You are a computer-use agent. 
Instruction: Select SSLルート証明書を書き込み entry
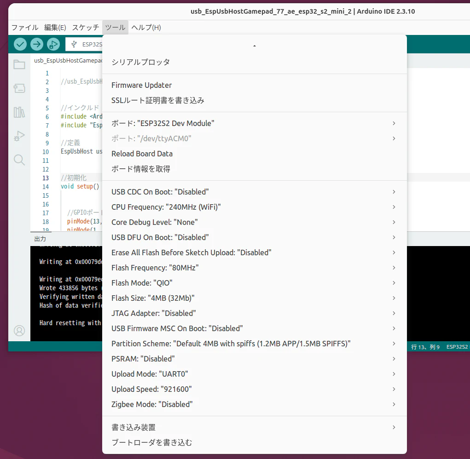coord(254,100)
